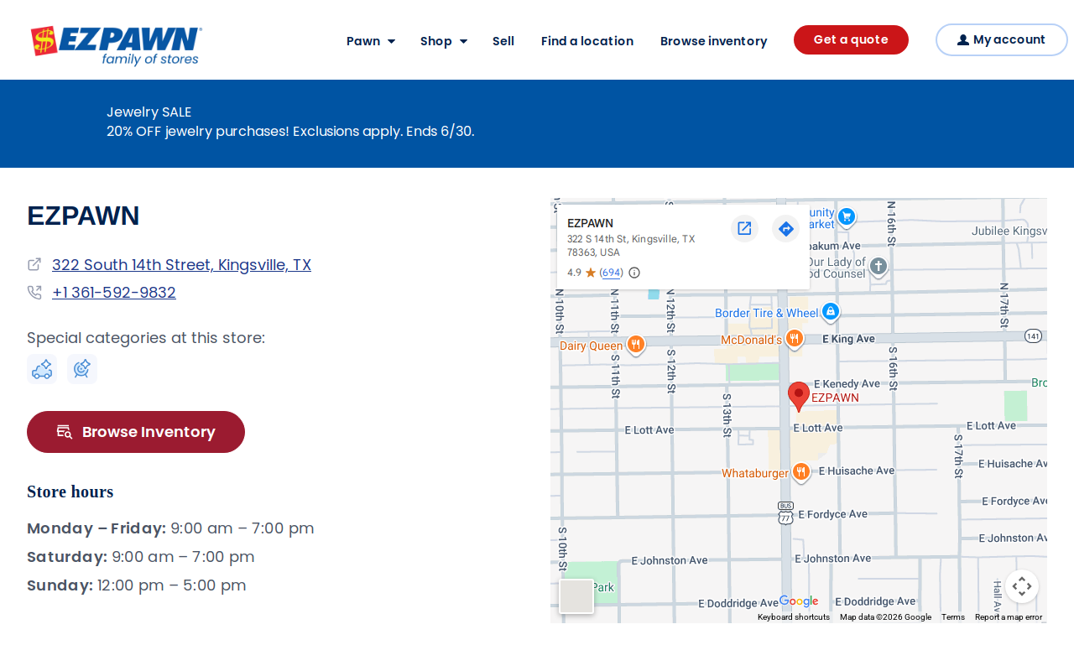Open My account button
Image resolution: width=1074 pixels, height=671 pixels.
[1002, 39]
